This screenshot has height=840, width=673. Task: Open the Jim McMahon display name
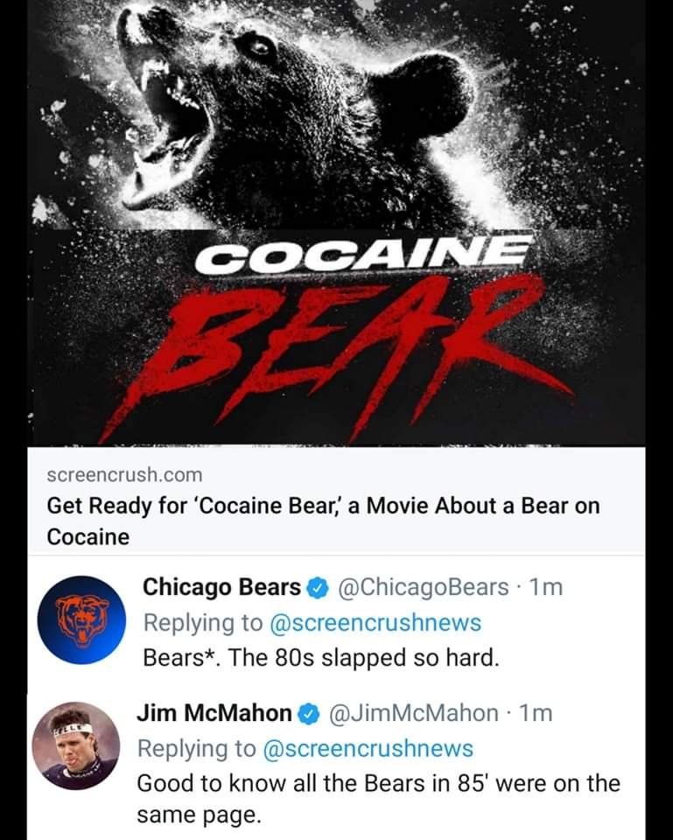coord(214,713)
